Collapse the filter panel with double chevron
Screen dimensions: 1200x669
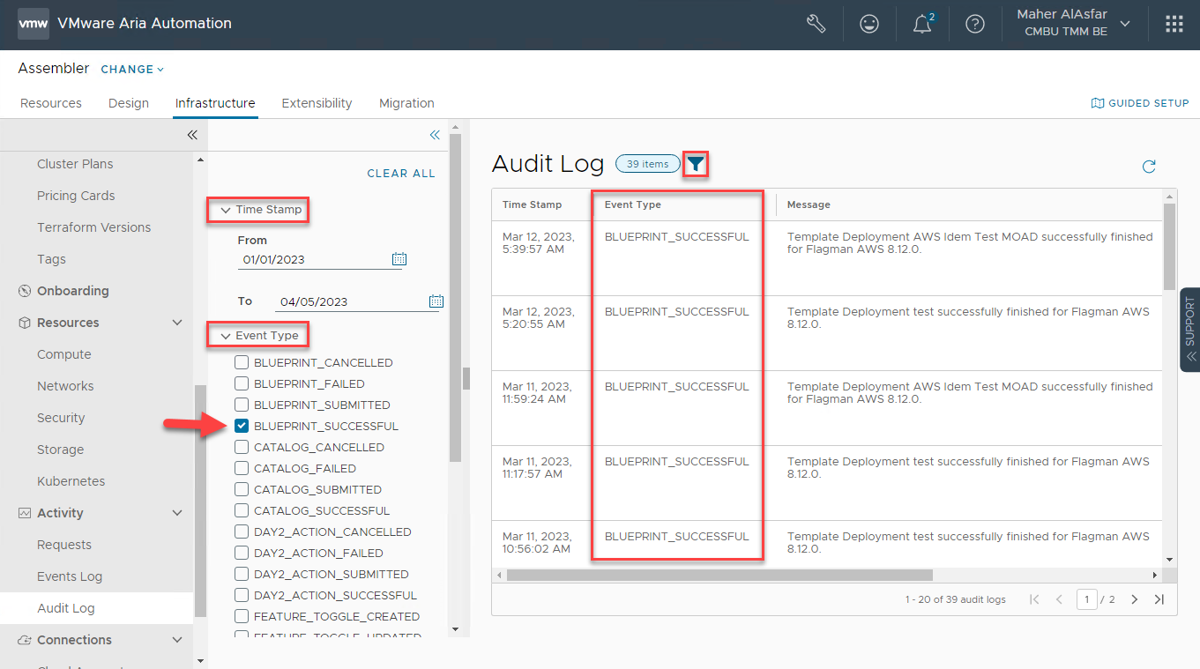point(434,135)
